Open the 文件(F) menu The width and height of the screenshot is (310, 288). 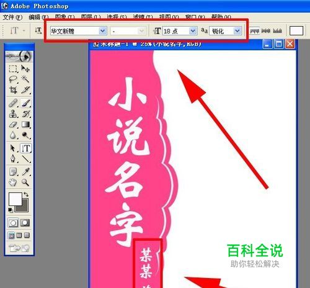12,17
